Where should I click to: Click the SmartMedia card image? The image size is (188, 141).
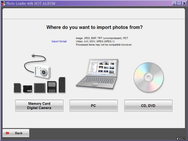(52, 87)
